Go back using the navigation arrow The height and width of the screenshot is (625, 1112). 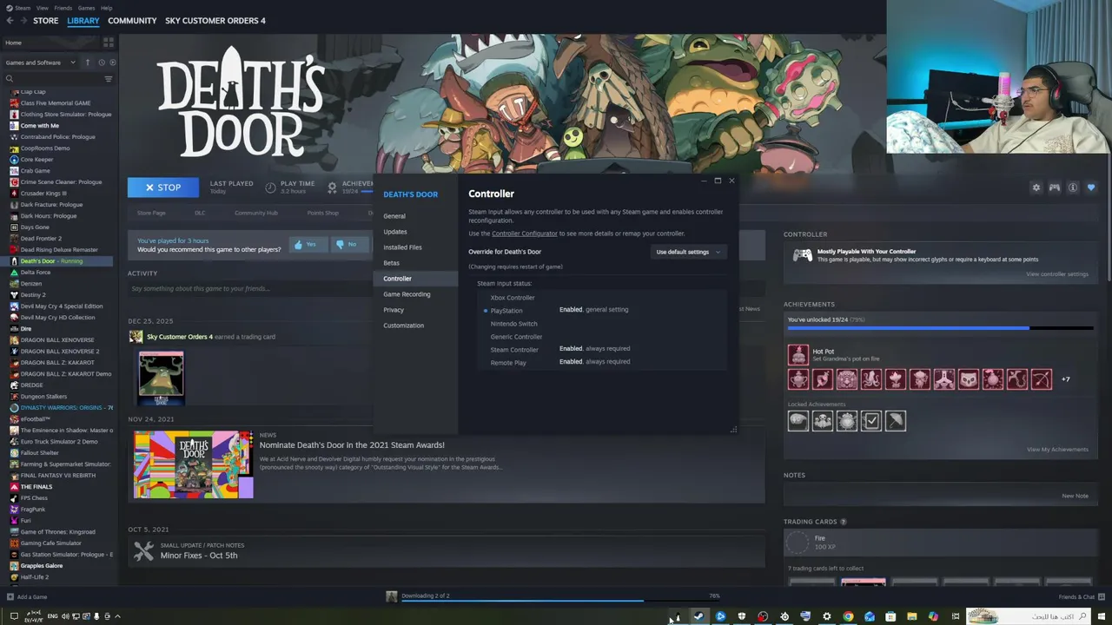coord(9,20)
